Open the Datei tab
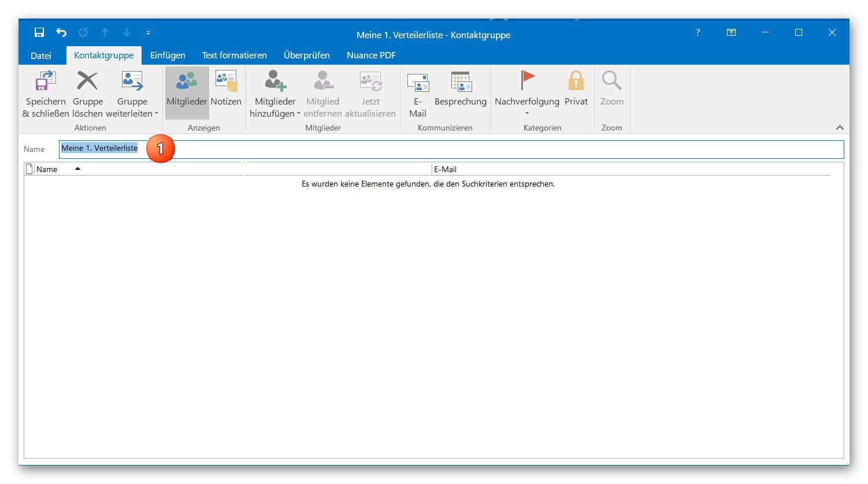 (41, 55)
